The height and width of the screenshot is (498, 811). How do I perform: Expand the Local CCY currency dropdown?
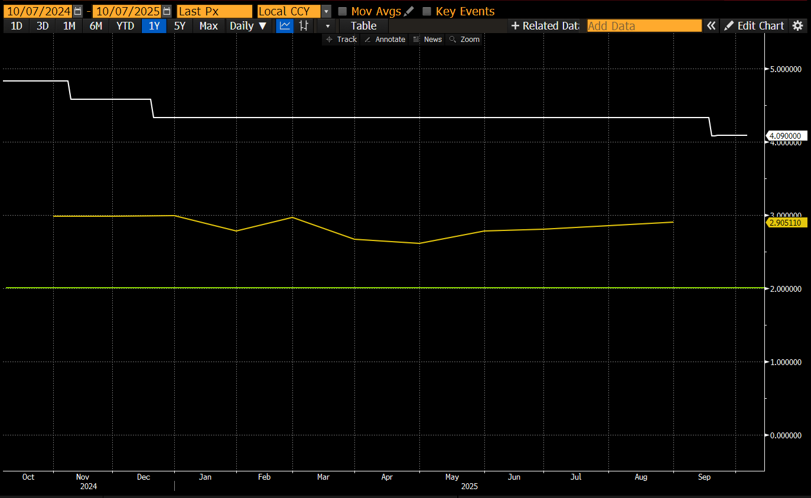pos(326,11)
